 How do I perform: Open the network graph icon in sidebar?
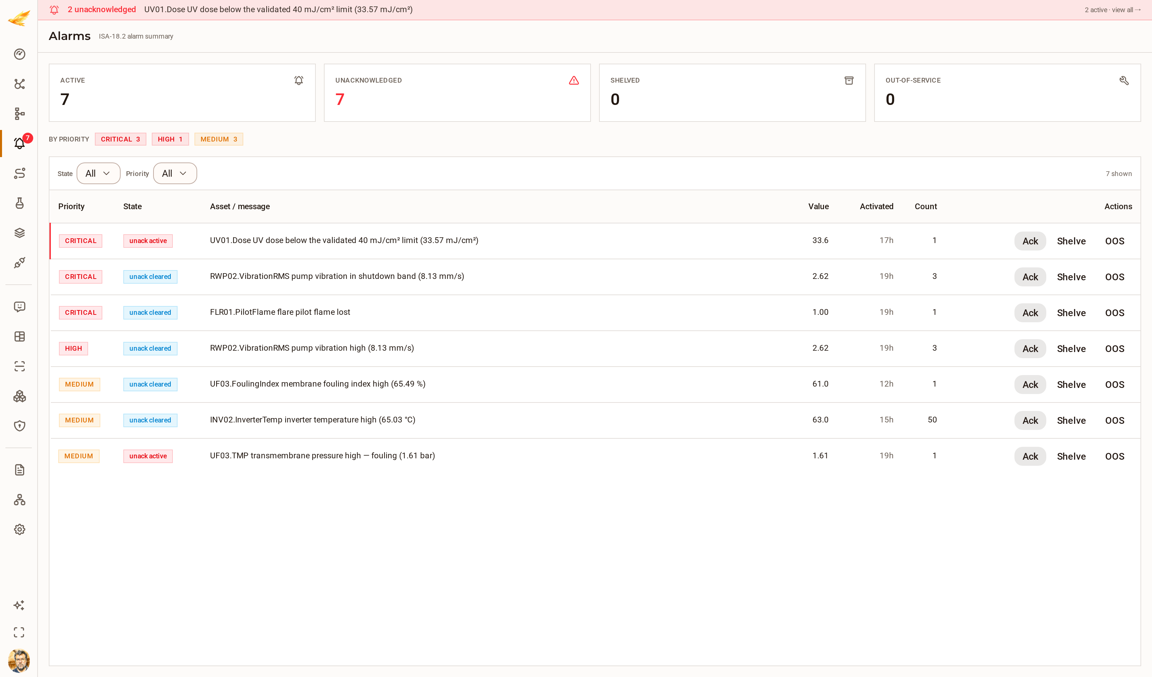[x=19, y=84]
